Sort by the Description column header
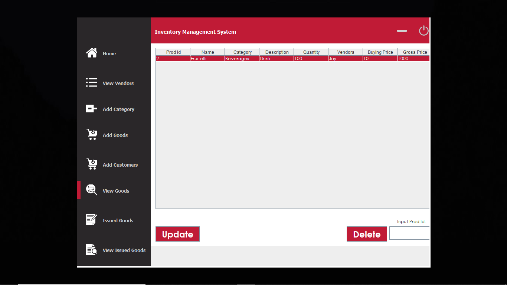Image resolution: width=507 pixels, height=285 pixels. tap(277, 52)
